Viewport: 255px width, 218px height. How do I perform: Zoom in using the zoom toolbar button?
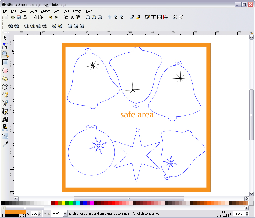click(10, 26)
